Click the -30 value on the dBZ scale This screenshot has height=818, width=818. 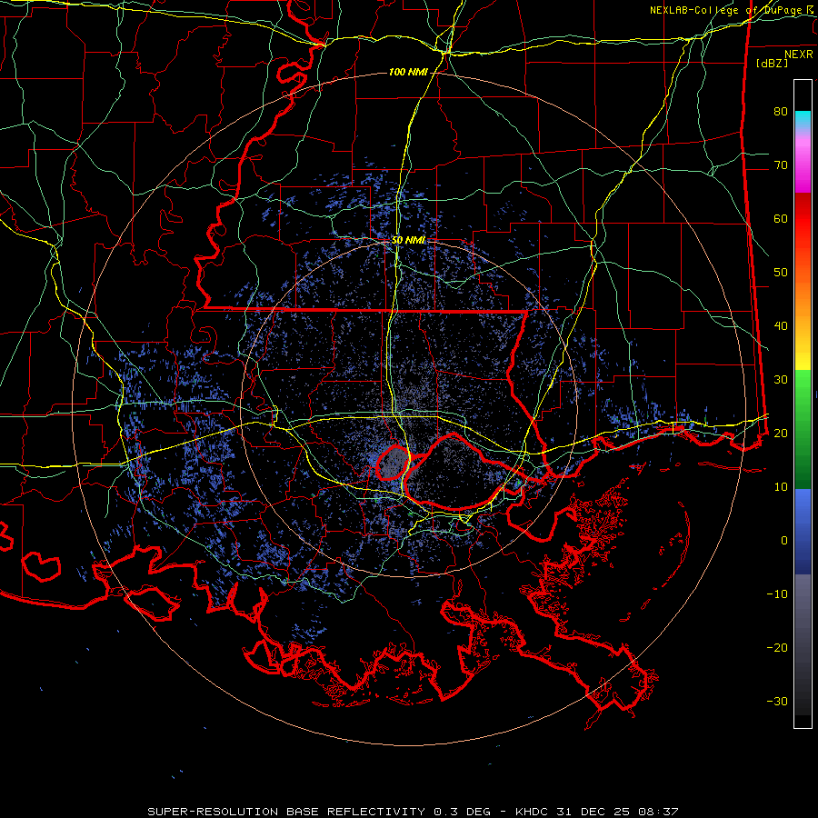coord(777,702)
